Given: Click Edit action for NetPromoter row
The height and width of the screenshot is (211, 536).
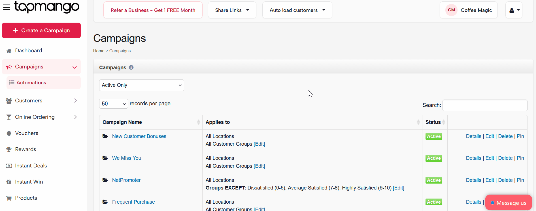Looking at the screenshot, I should [490, 180].
